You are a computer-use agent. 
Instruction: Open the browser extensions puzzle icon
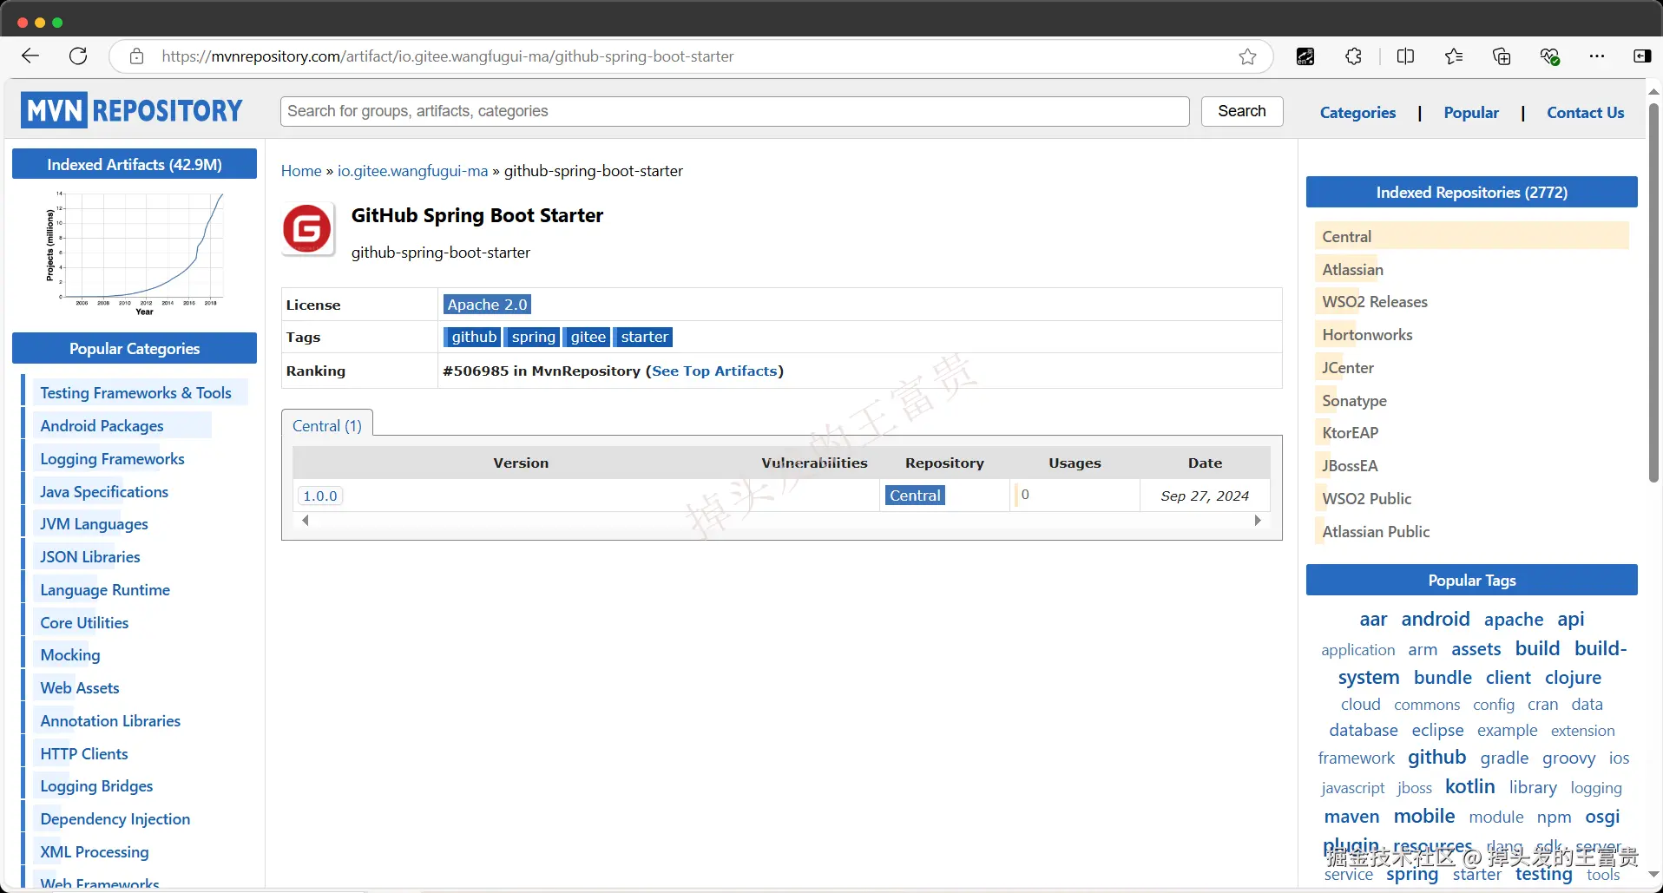click(x=1353, y=56)
